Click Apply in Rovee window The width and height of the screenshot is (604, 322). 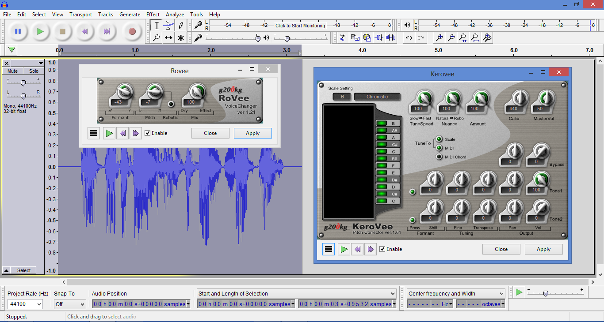click(252, 133)
